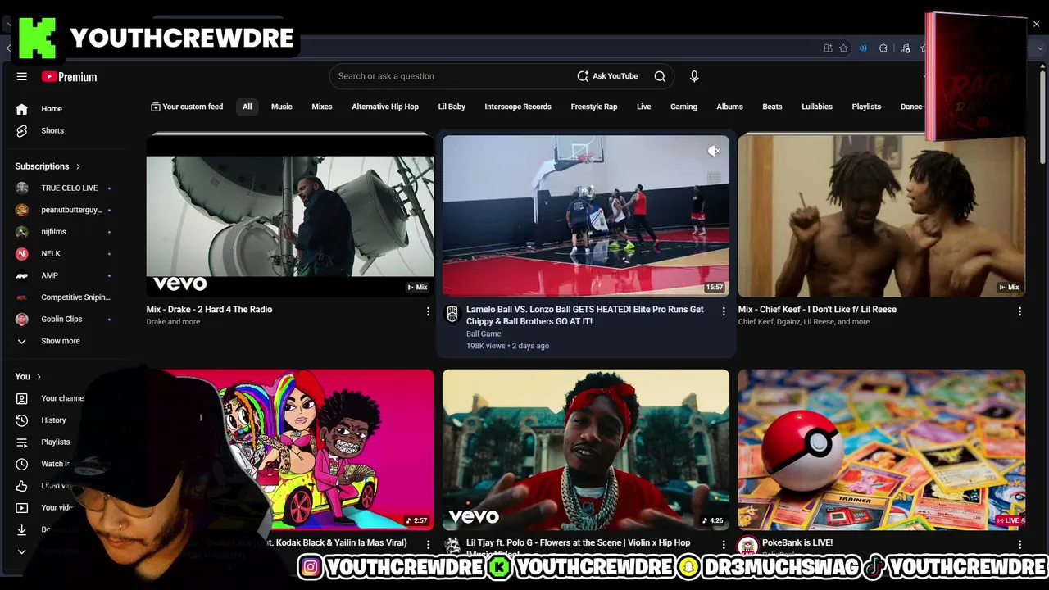1049x590 pixels.
Task: Open the Ball Game channel link
Action: 484,334
